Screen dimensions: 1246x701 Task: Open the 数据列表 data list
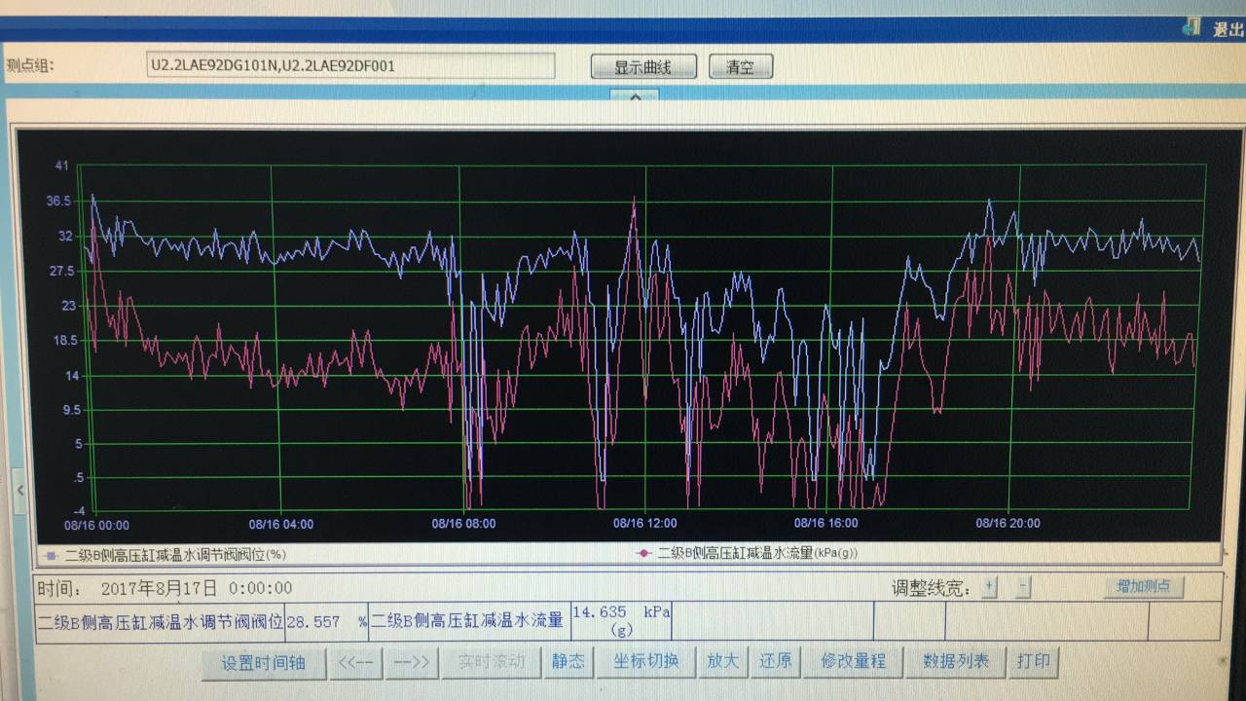tap(955, 661)
